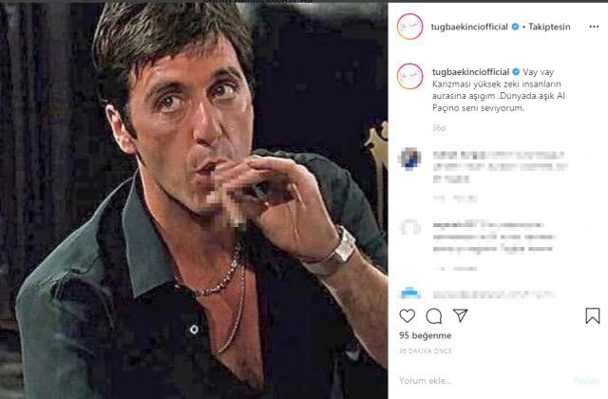Click the post photo of man smoking
Image resolution: width=608 pixels, height=399 pixels.
coord(194,199)
